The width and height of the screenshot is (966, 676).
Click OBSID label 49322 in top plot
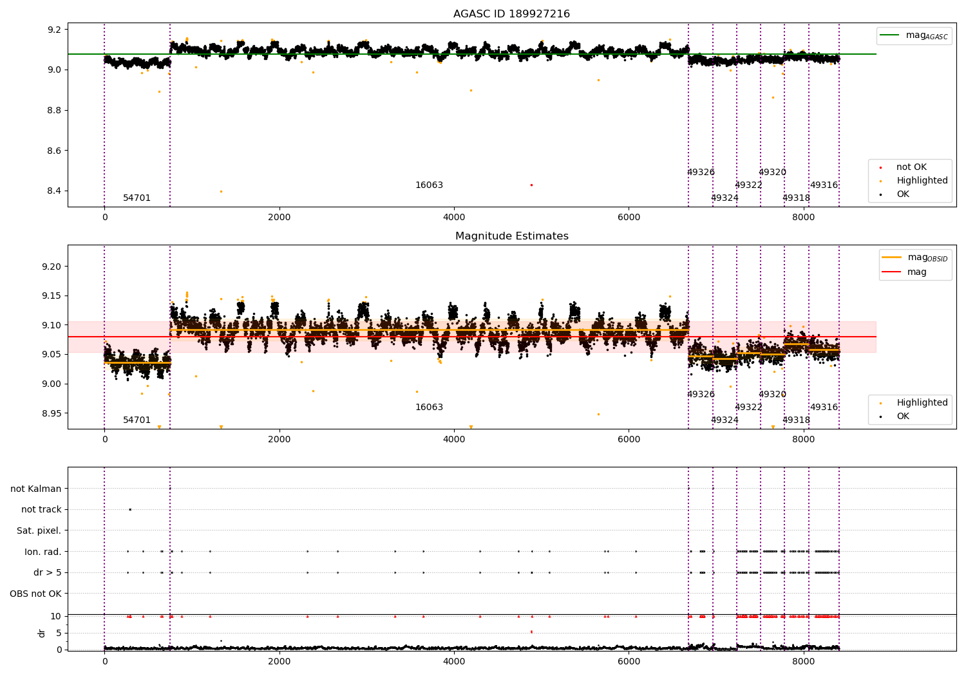point(748,185)
